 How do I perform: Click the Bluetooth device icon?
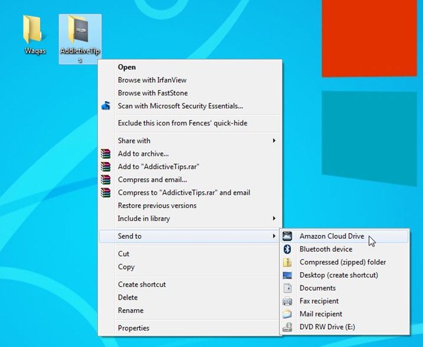click(287, 249)
